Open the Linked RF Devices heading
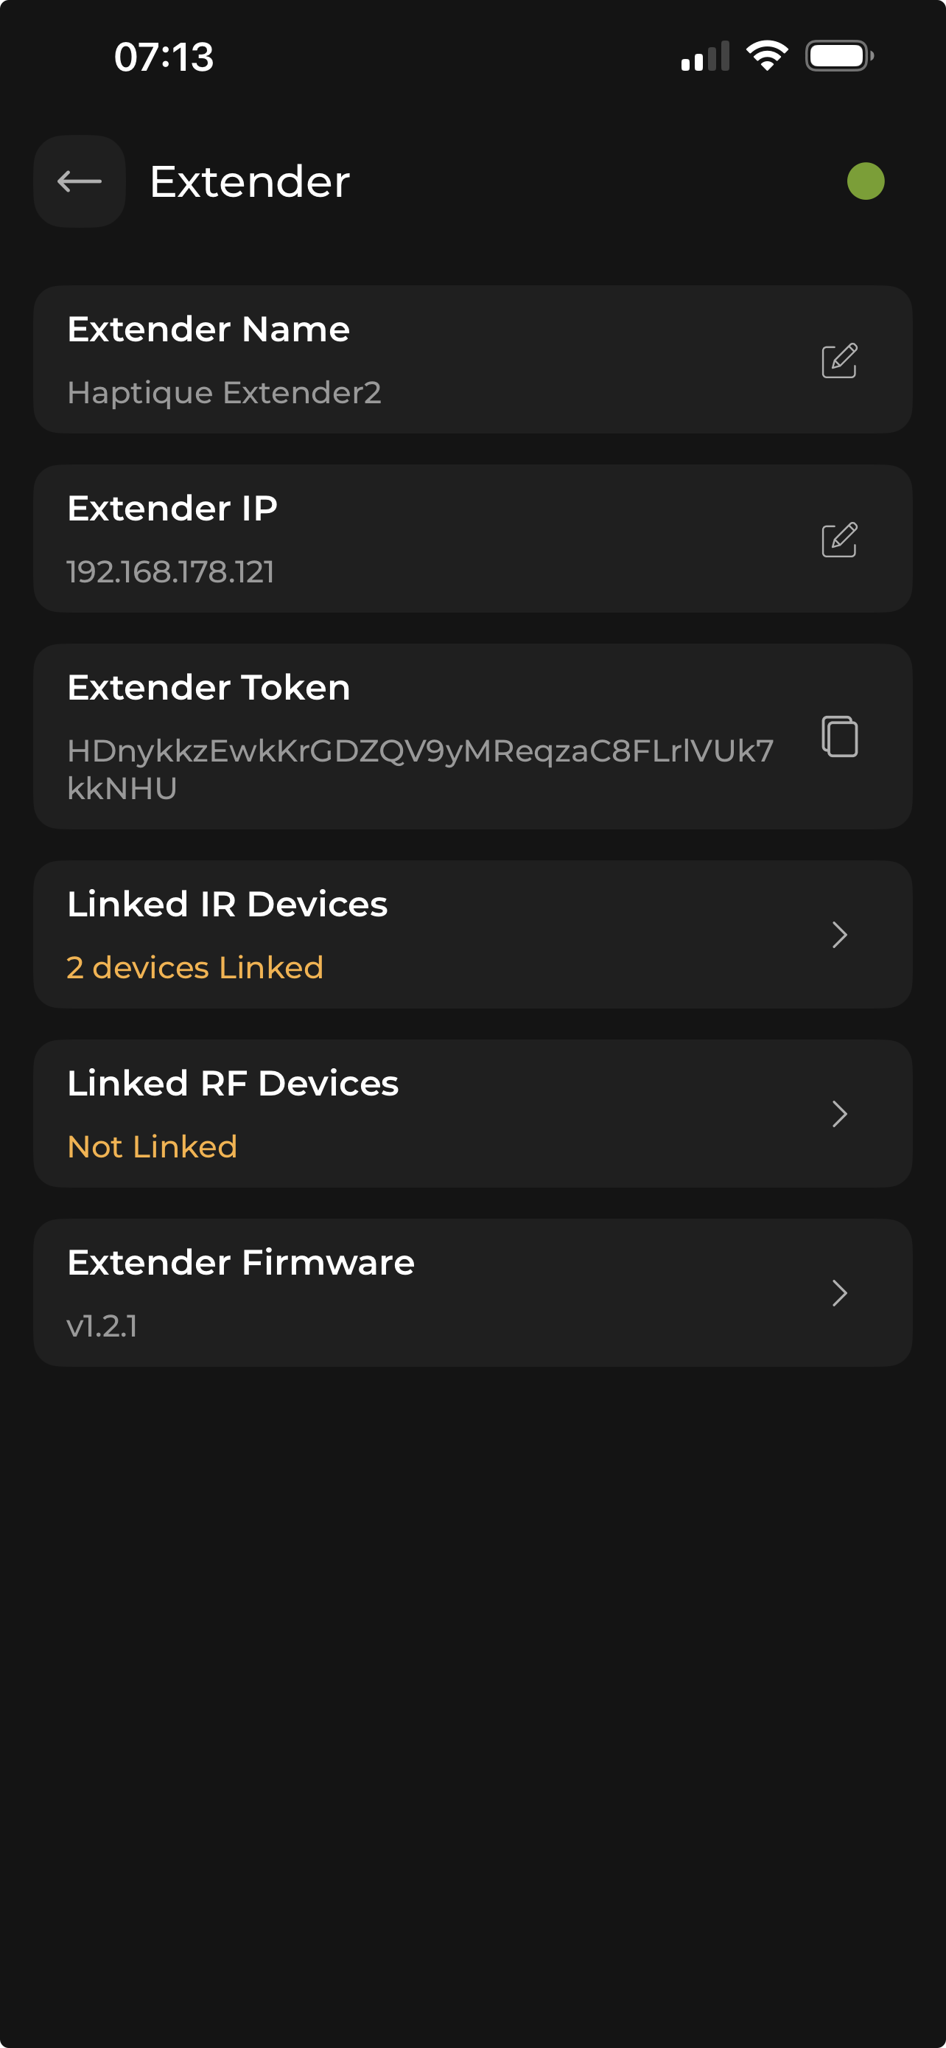This screenshot has height=2048, width=946. [x=233, y=1083]
